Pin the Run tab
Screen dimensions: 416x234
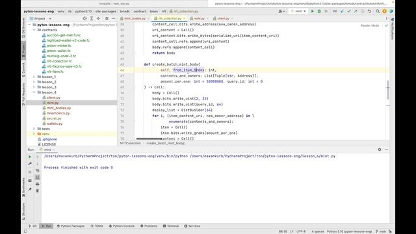(x=30, y=189)
